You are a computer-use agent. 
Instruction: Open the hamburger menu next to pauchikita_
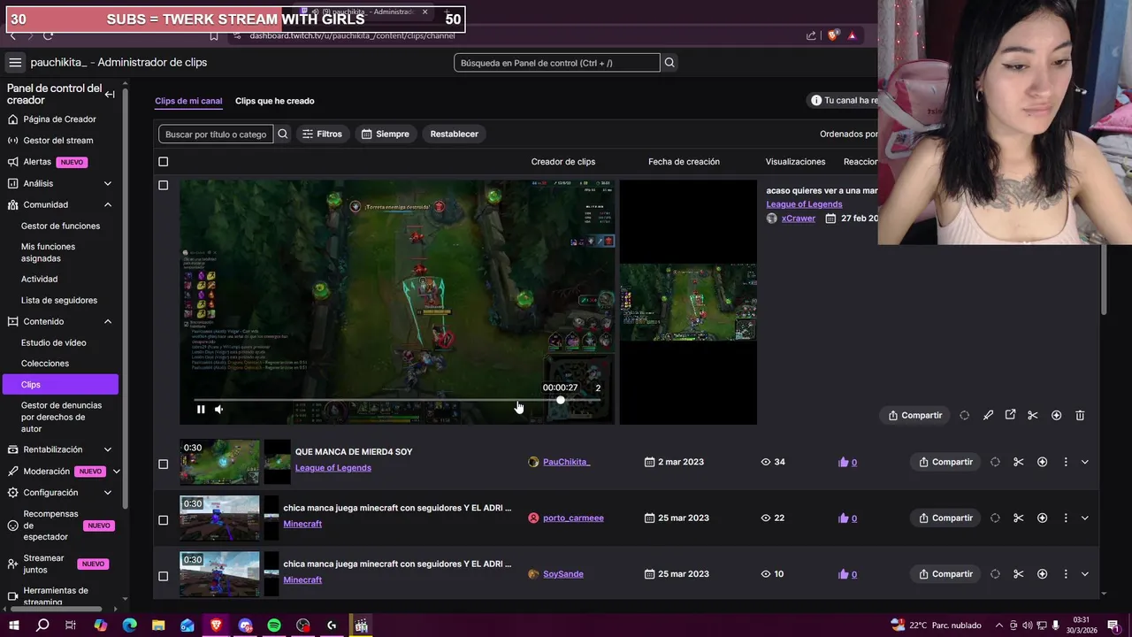coord(15,62)
